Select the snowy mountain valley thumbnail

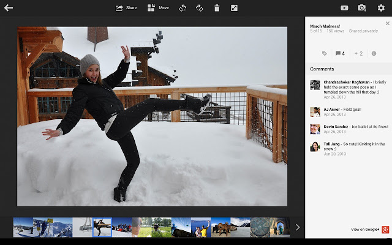[x=62, y=227]
